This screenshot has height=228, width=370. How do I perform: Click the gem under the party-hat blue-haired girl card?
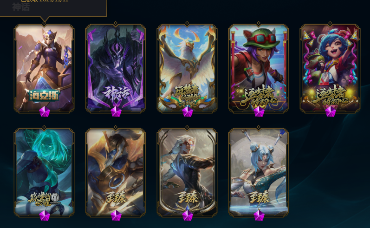point(331,111)
